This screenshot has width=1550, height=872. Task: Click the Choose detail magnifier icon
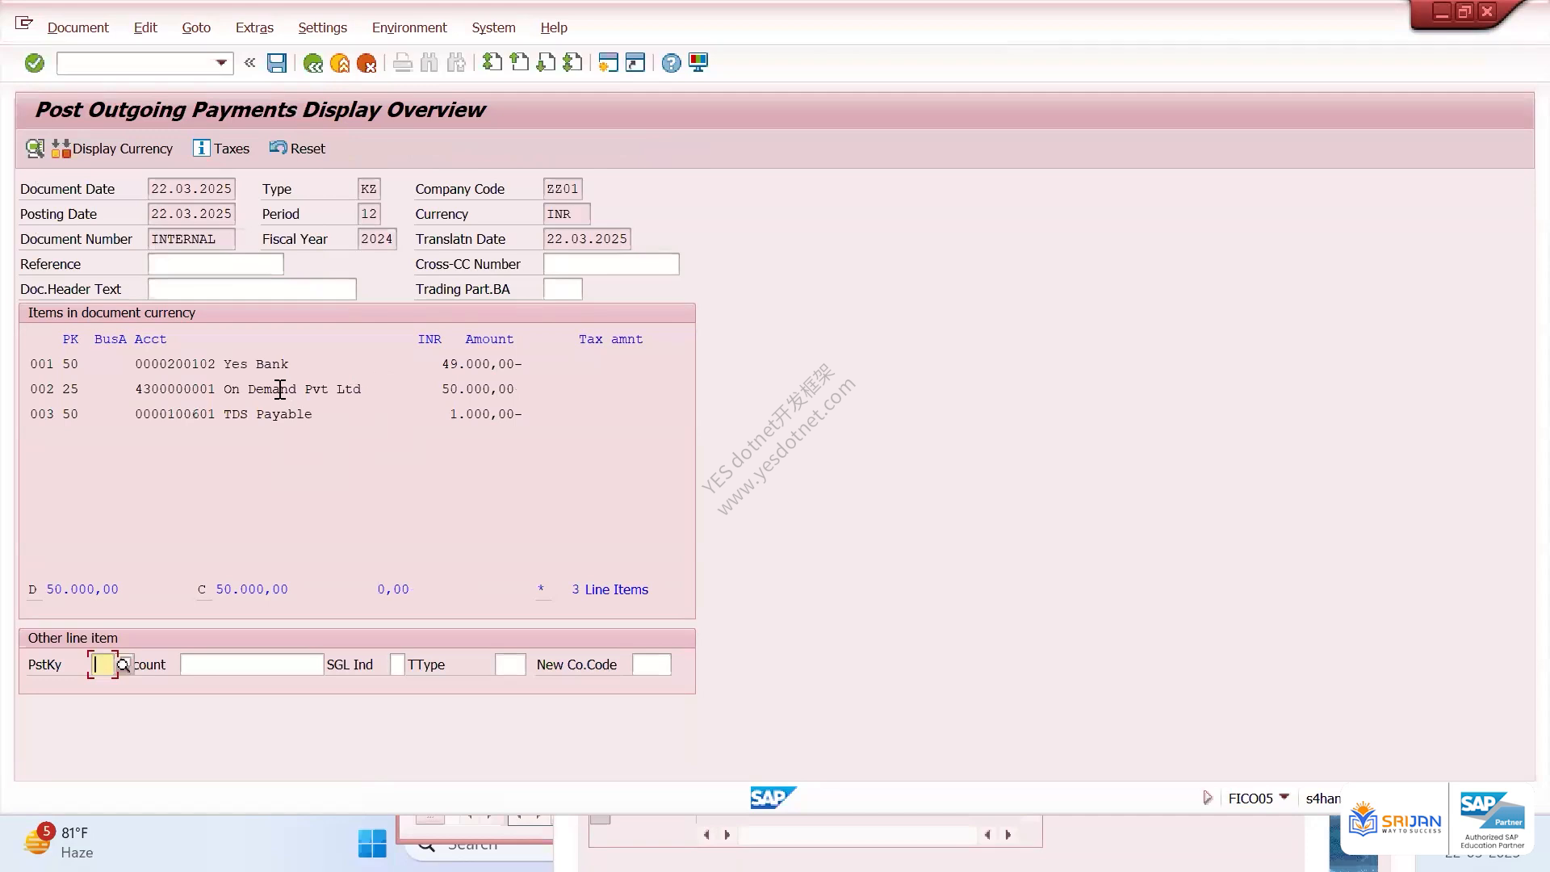pos(35,149)
